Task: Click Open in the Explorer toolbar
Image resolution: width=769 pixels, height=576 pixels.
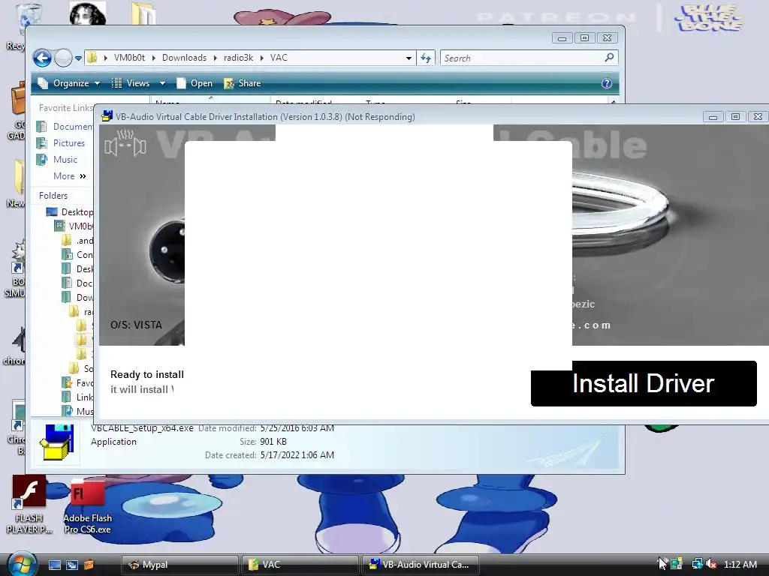Action: (x=195, y=83)
